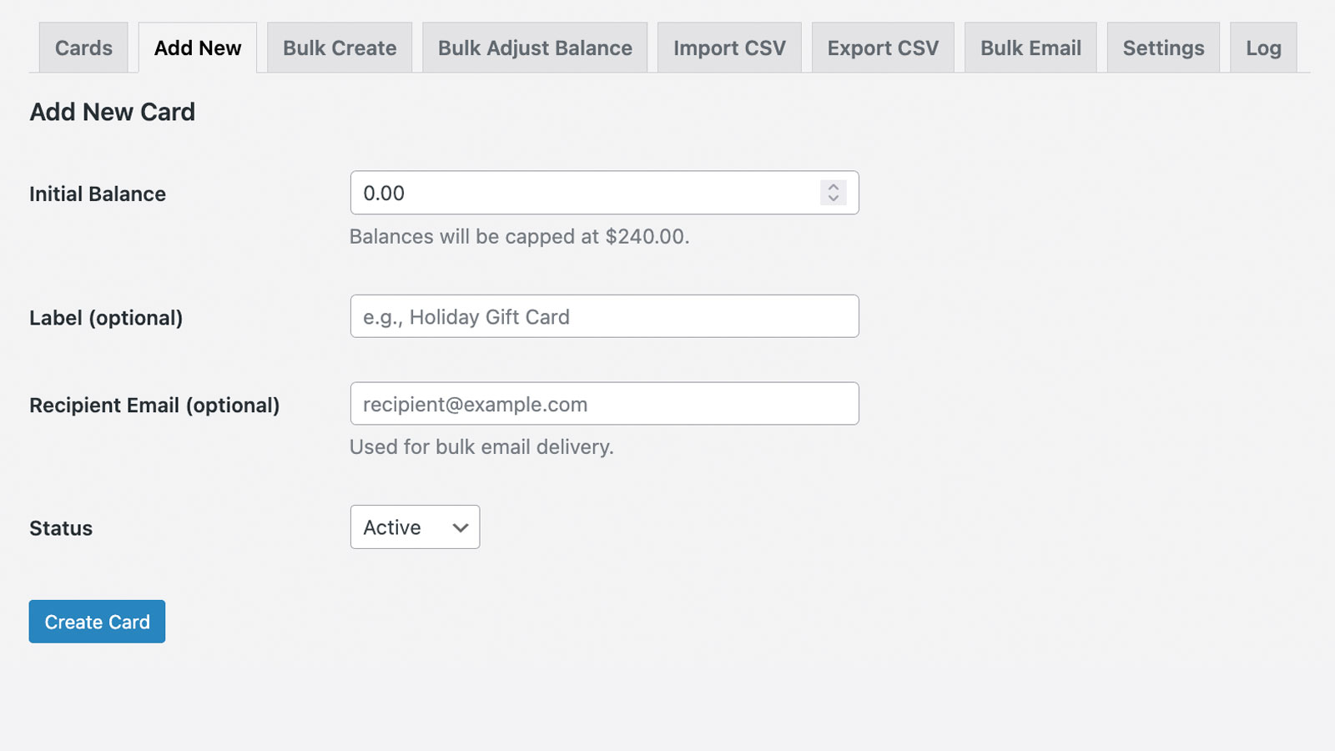Switch to the Bulk Adjust Balance tab

coord(534,48)
